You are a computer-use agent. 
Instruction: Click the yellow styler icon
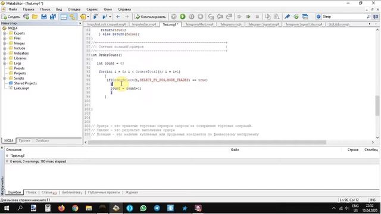83,17
